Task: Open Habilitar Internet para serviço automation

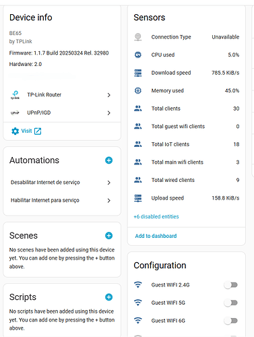Action: (62, 200)
